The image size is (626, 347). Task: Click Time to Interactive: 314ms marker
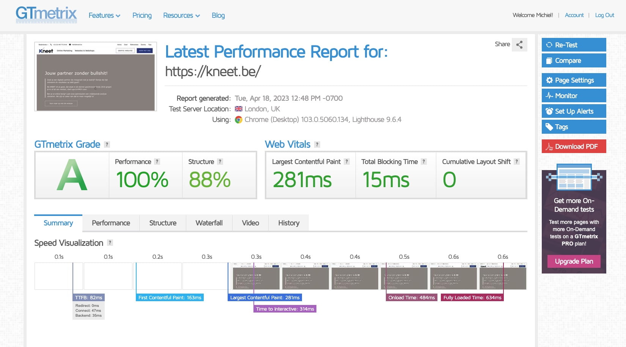pyautogui.click(x=285, y=309)
